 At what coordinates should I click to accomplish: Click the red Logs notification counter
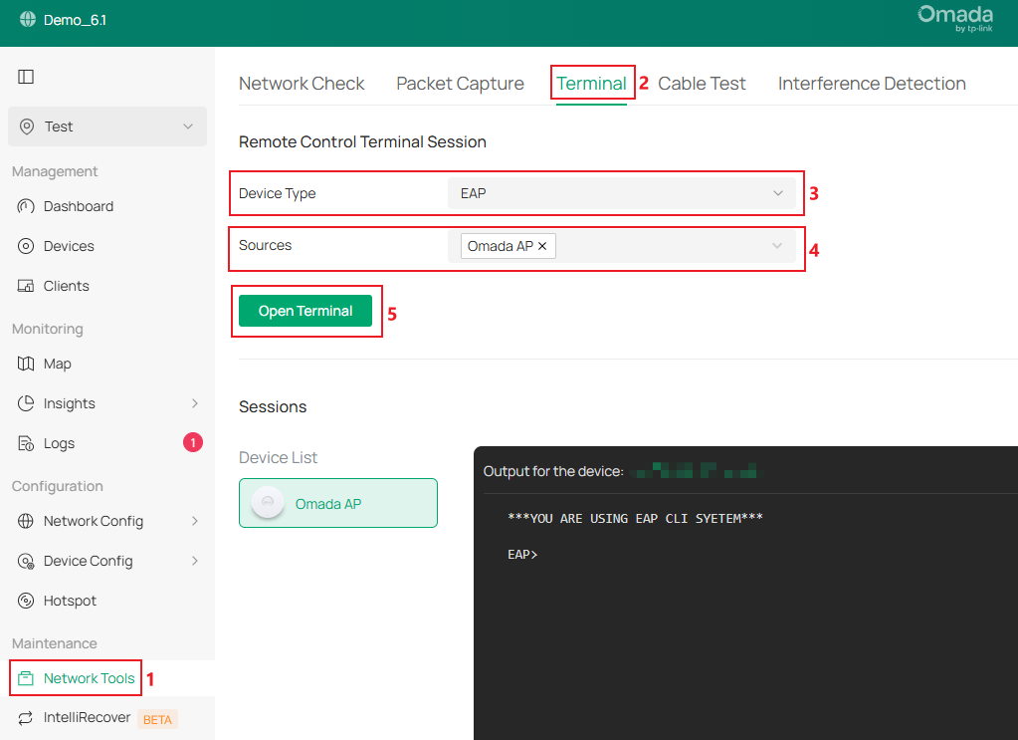[191, 442]
